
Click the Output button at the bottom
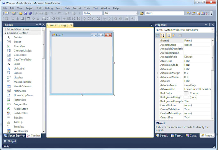pyautogui.click(x=10, y=141)
